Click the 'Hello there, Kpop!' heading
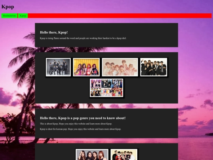This screenshot has width=213, height=160. (54, 32)
